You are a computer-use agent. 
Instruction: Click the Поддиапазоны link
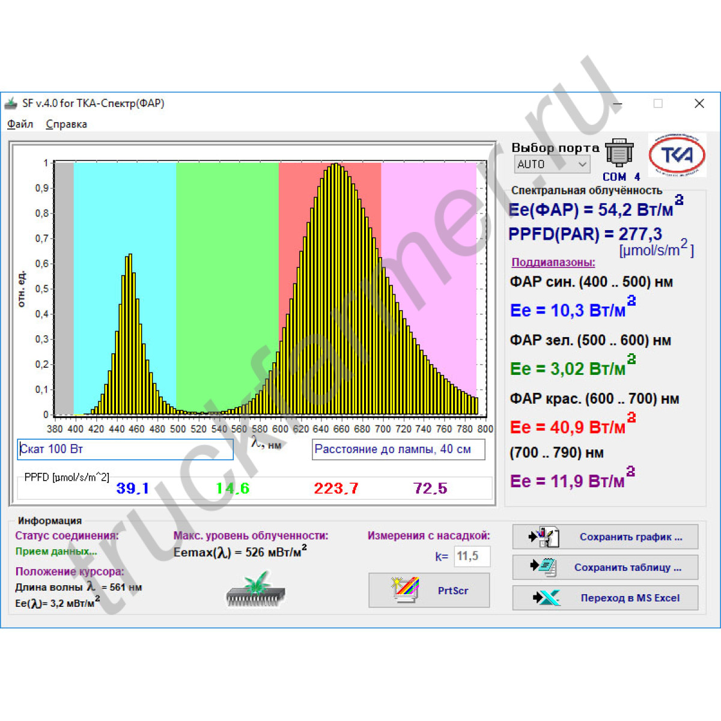click(x=553, y=263)
